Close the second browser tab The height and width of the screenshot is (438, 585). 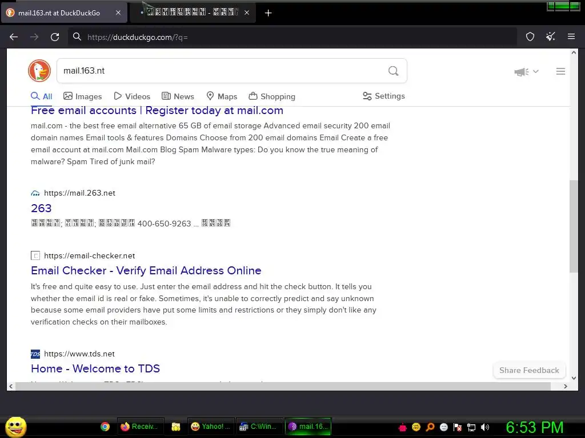point(247,13)
